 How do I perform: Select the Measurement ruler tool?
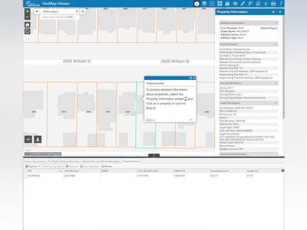pyautogui.click(x=243, y=4)
